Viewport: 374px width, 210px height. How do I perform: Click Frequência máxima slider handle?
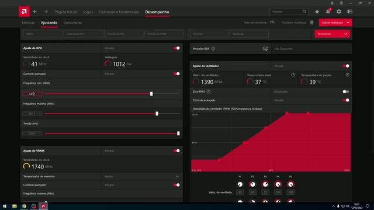(x=157, y=114)
